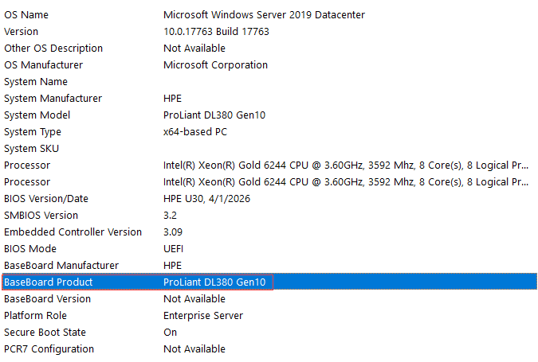Viewport: 538px width, 362px height.
Task: Select the PCR7 Configuration label
Action: point(49,349)
